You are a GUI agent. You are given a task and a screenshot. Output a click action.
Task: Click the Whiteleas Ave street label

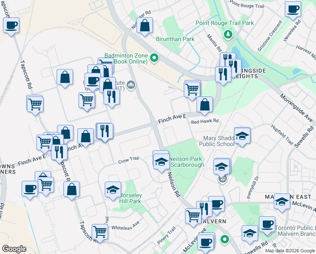coord(125,226)
